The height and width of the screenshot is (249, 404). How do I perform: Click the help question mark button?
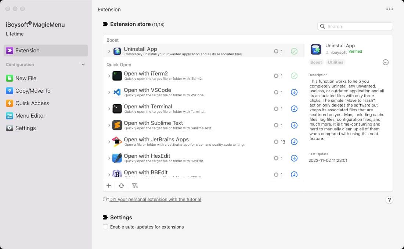coord(389,200)
